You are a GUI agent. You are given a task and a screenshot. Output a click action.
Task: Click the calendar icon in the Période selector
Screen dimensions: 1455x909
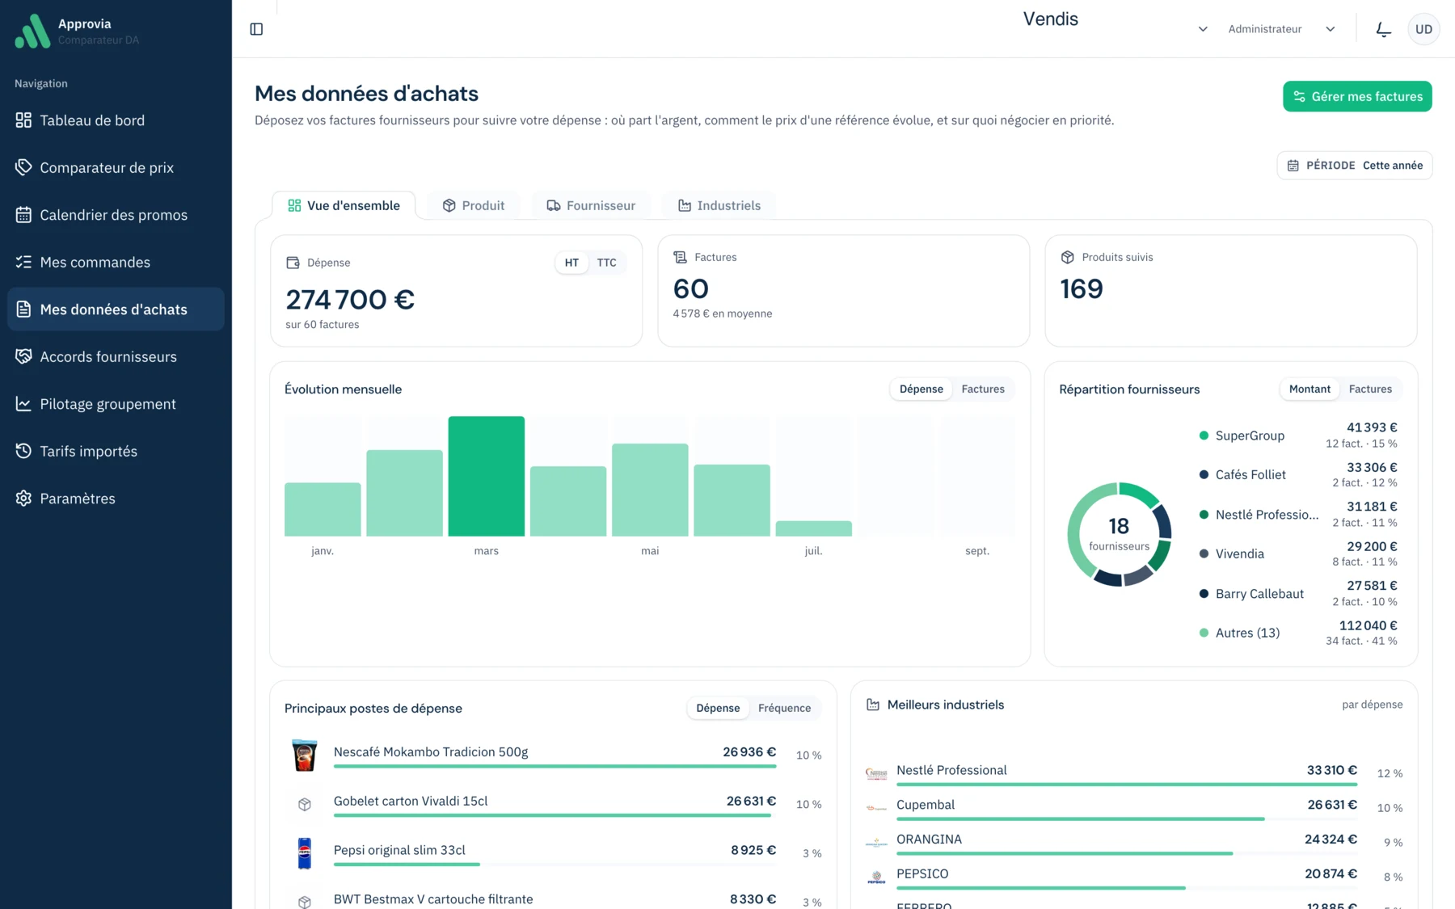[1293, 166]
